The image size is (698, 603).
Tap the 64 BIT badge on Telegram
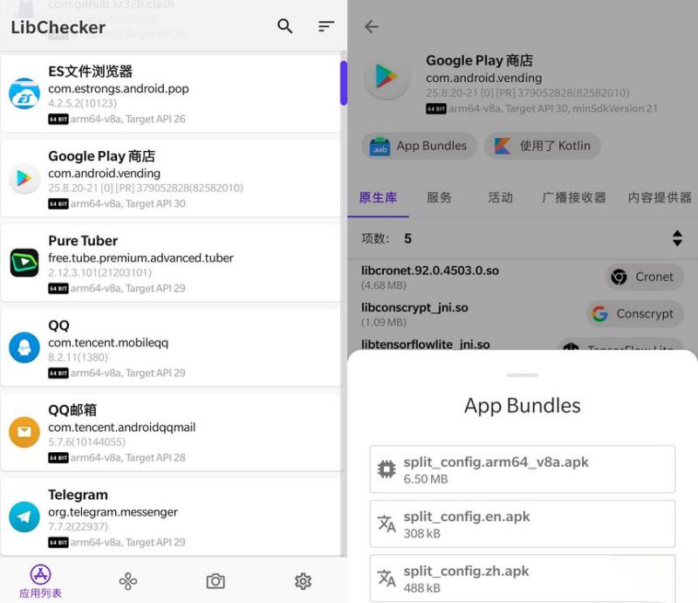coord(58,543)
